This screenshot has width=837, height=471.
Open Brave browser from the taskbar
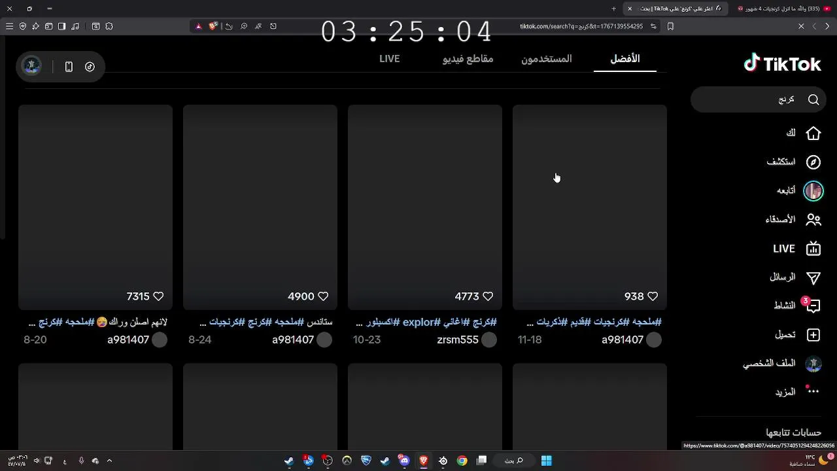(x=424, y=461)
